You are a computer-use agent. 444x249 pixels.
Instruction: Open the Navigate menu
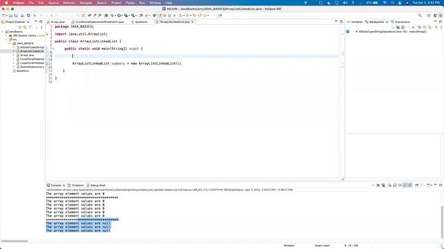click(86, 3)
